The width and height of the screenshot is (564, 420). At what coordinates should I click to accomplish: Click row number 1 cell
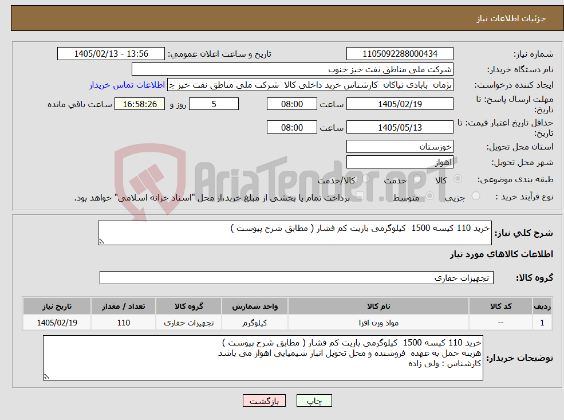tap(542, 323)
